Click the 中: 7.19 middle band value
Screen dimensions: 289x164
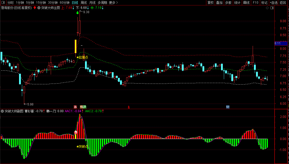tap(97, 8)
